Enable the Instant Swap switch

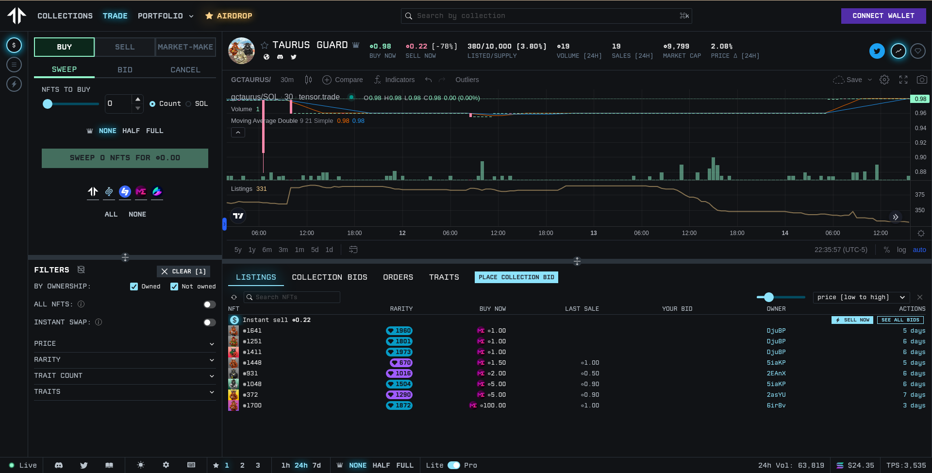pyautogui.click(x=210, y=322)
